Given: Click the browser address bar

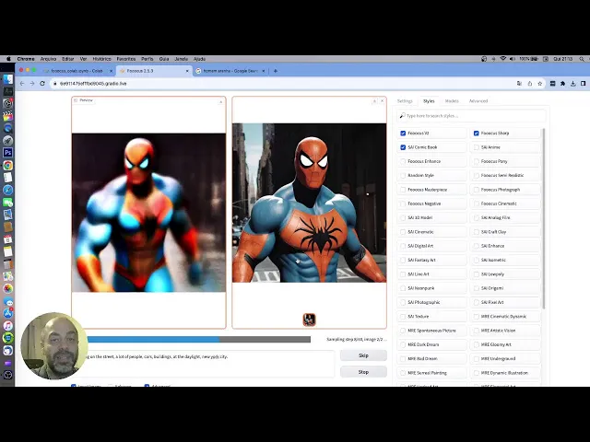Looking at the screenshot, I should [x=282, y=84].
